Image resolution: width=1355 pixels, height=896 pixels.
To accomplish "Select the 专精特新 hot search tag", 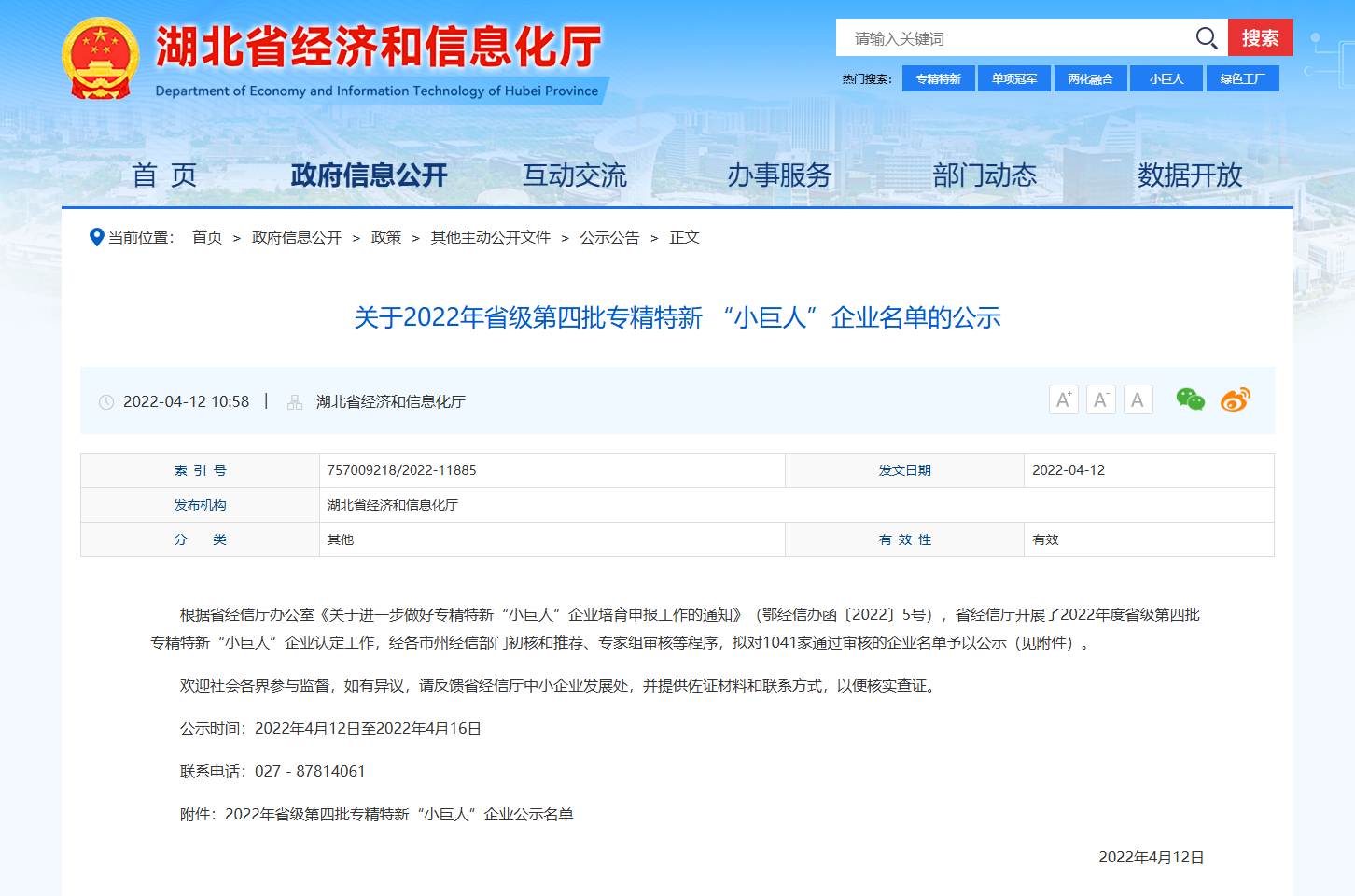I will pos(938,79).
